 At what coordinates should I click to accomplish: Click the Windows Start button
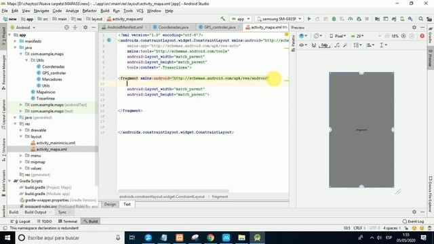tap(7, 238)
